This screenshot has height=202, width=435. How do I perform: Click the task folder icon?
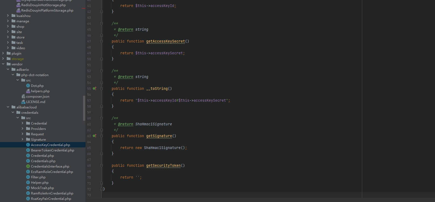point(13,42)
